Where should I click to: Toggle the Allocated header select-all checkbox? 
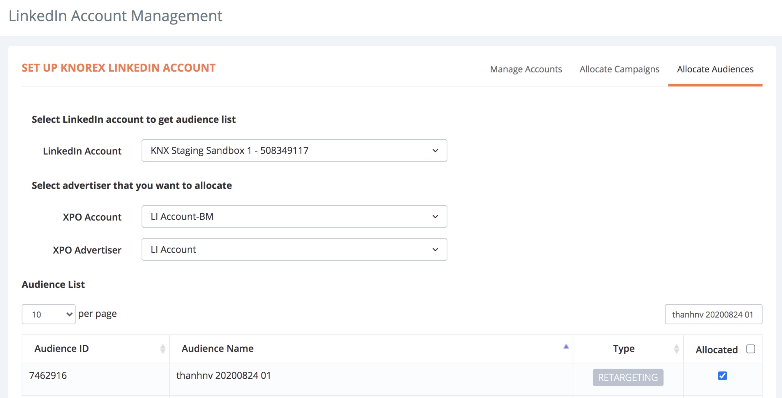(x=751, y=349)
